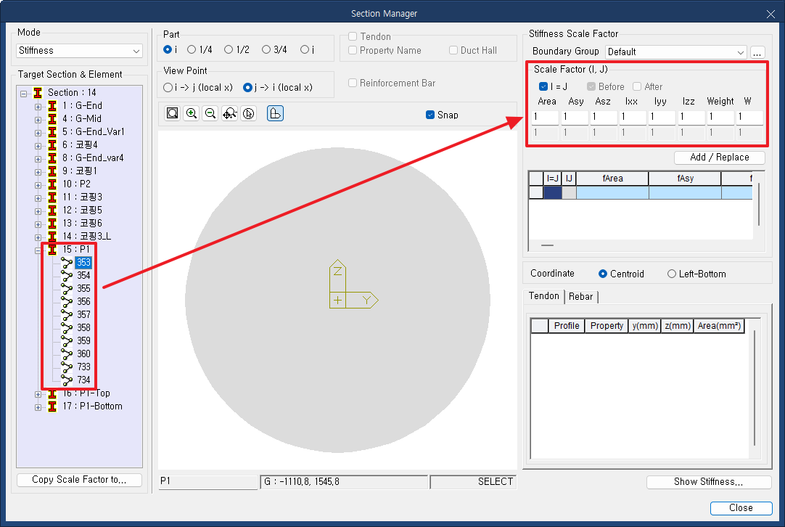Click the Area scale factor input field
This screenshot has height=527, width=785.
tap(545, 117)
